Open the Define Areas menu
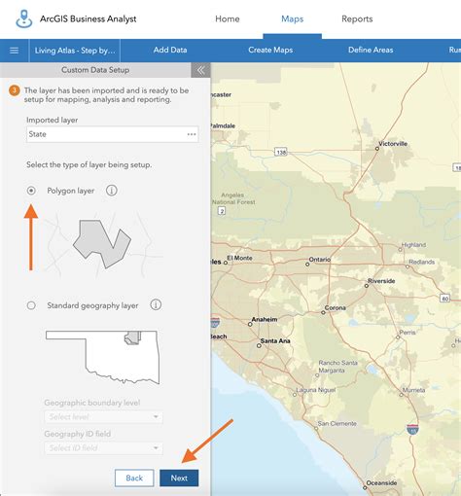The width and height of the screenshot is (461, 496). [x=371, y=50]
